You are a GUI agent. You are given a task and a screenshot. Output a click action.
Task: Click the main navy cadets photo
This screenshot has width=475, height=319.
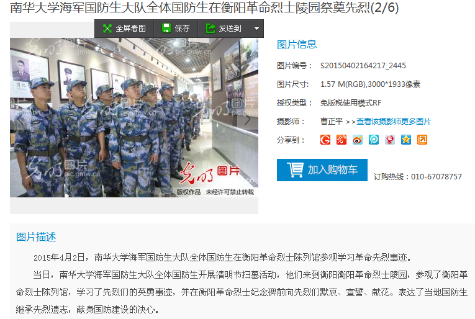coord(134,117)
